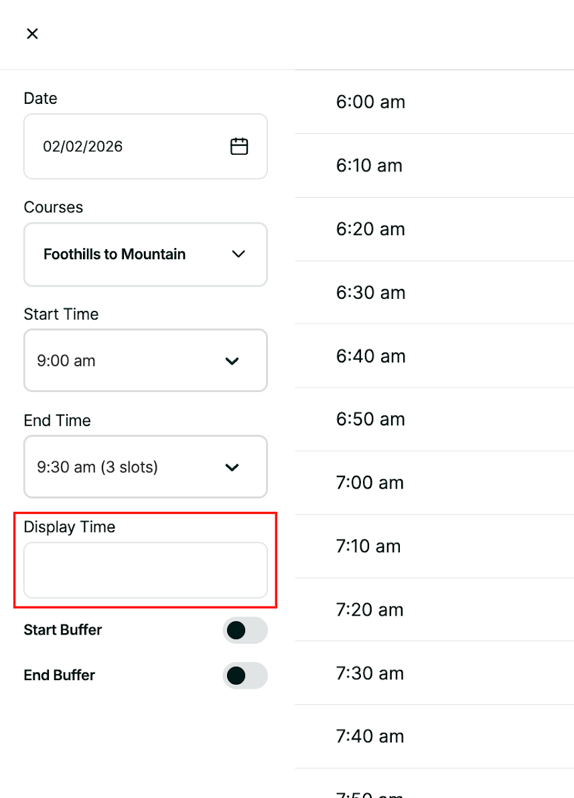Select the 7:20 am time slot
The image size is (574, 798).
434,610
